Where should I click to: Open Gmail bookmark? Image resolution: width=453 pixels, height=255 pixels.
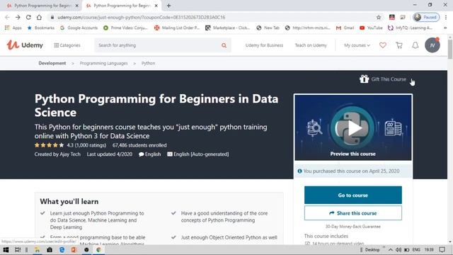point(345,28)
